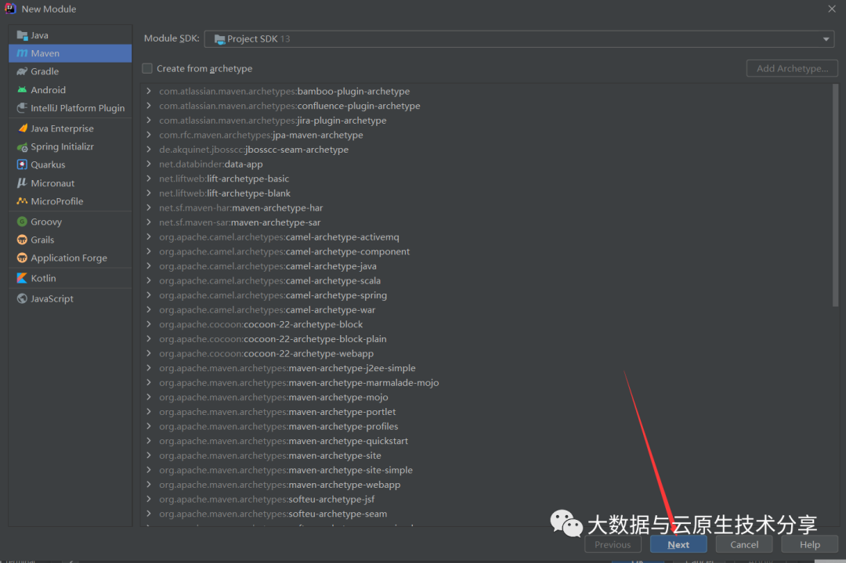846x563 pixels.
Task: Click the JavaScript globe icon
Action: point(22,298)
